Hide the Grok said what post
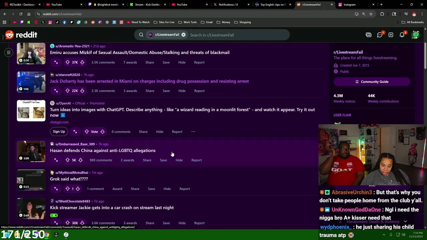Screen dimensions: 427x240 point(167,189)
